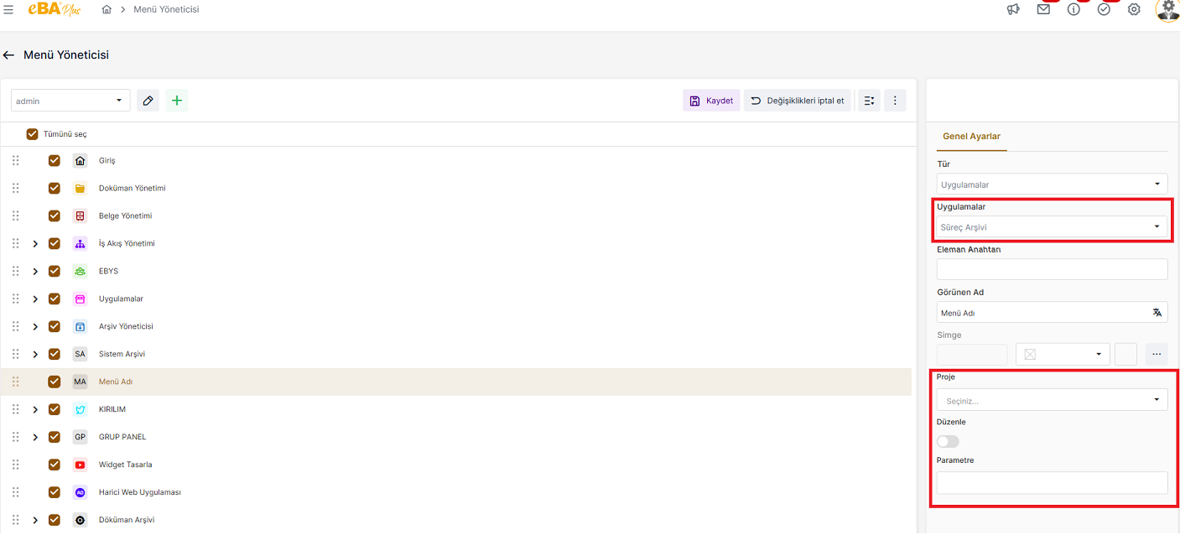Expand the İş Akış Yönetimi row
1180x535 pixels.
(x=35, y=243)
